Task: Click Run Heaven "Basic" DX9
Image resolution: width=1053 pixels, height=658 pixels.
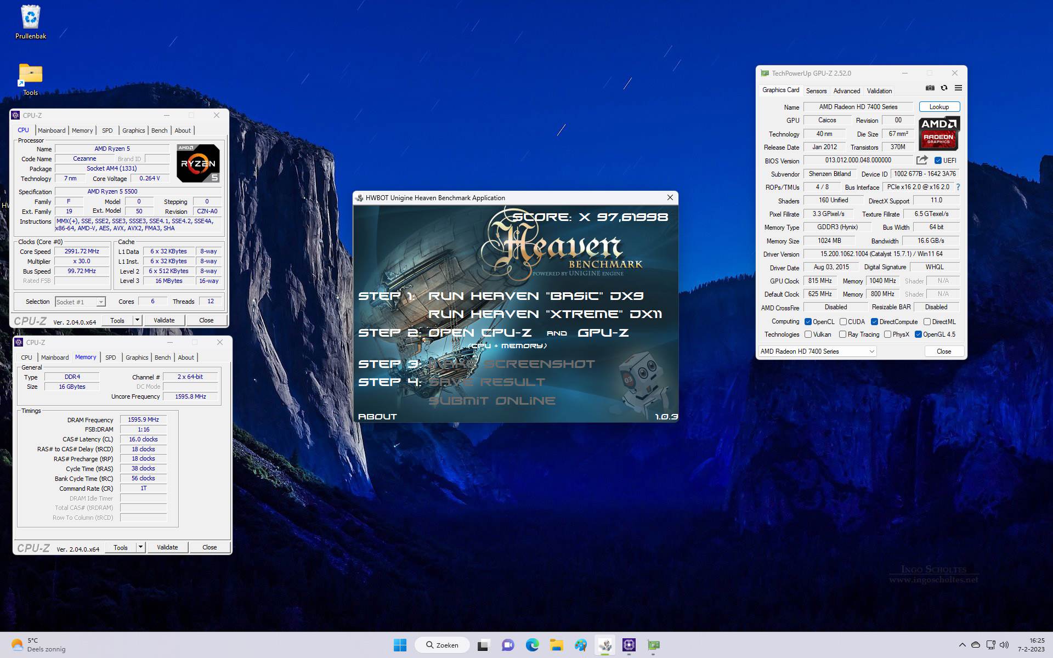Action: point(536,296)
